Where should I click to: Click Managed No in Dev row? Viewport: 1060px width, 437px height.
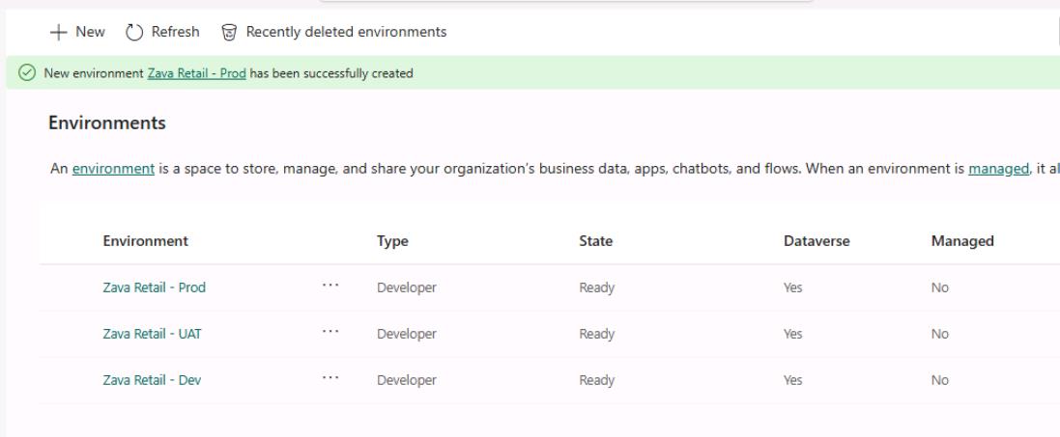(939, 380)
